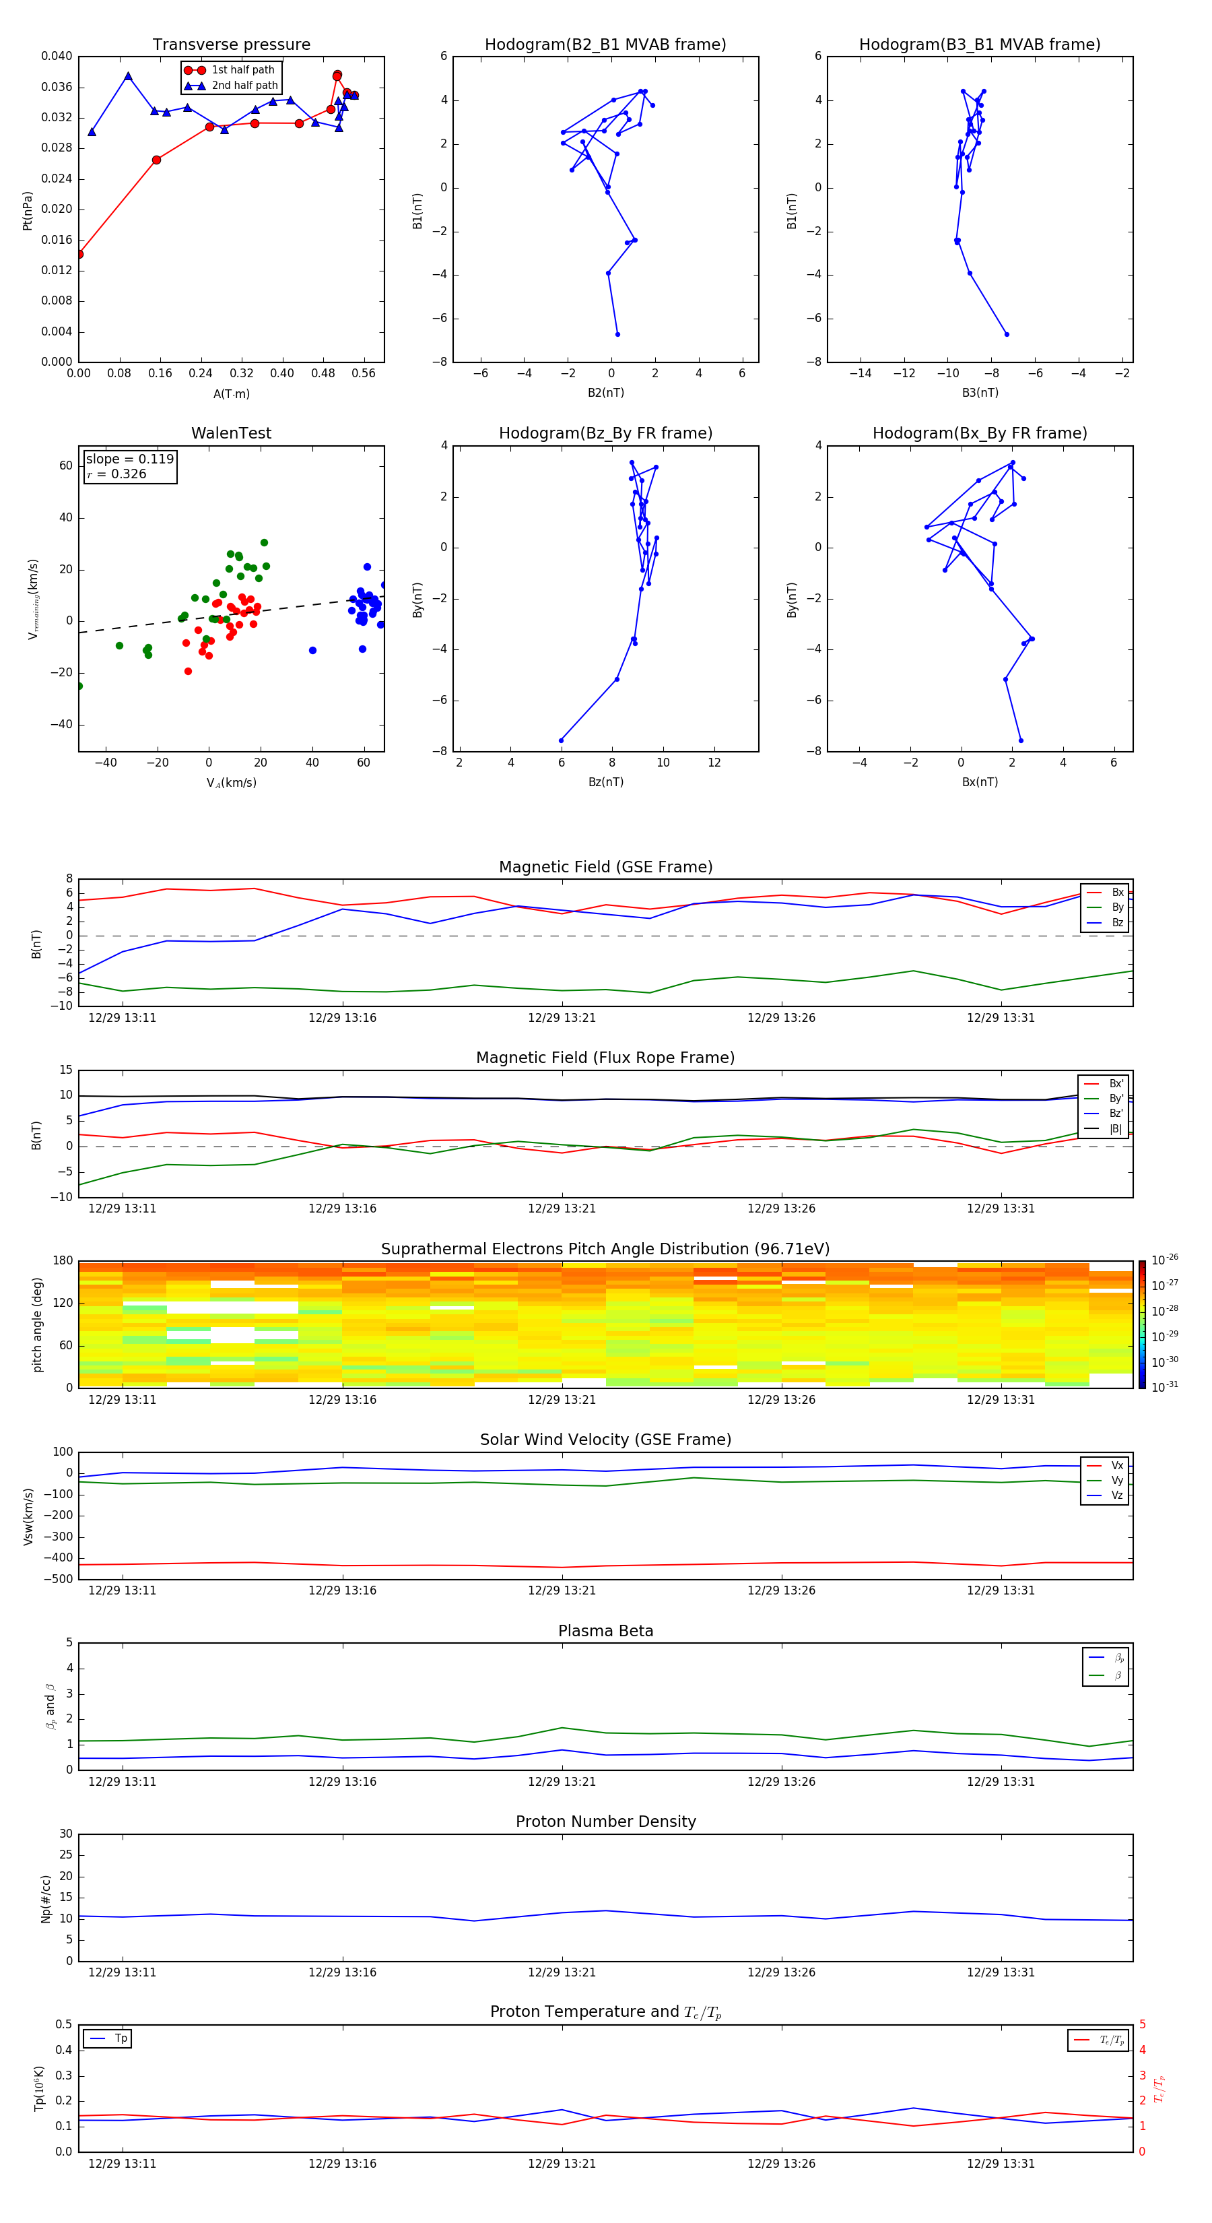The image size is (1212, 2223).
Task: Click the 'Np(#/cc)' y-axis label
Action: pyautogui.click(x=46, y=1898)
